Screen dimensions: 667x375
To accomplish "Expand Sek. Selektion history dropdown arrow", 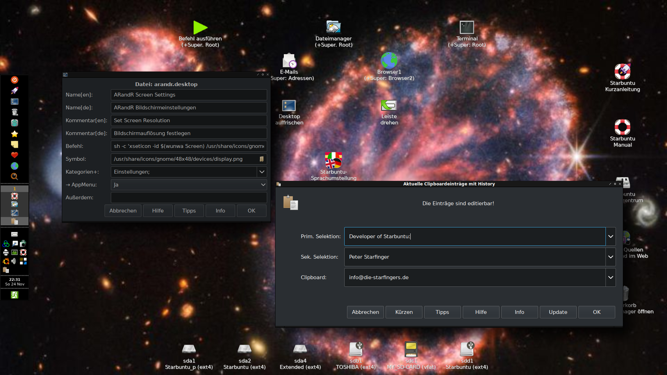I will [x=611, y=257].
